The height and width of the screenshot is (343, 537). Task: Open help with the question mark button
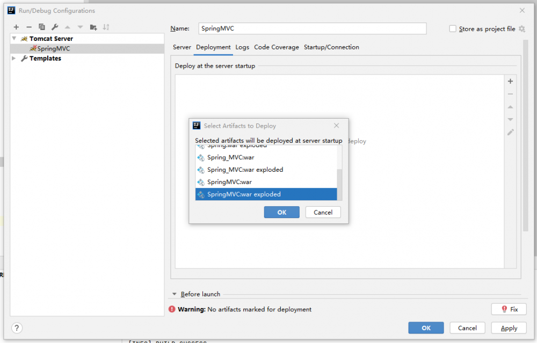pyautogui.click(x=17, y=328)
